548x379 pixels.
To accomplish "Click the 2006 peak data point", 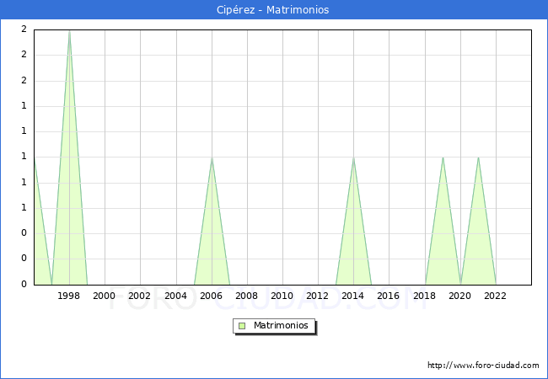I will coord(212,157).
